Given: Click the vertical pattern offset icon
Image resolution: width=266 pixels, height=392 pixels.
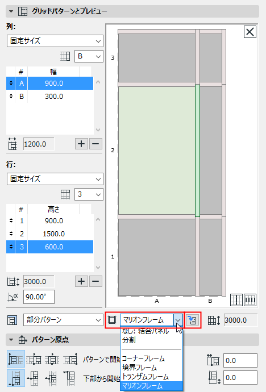Looking at the screenshot, I should (x=213, y=377).
